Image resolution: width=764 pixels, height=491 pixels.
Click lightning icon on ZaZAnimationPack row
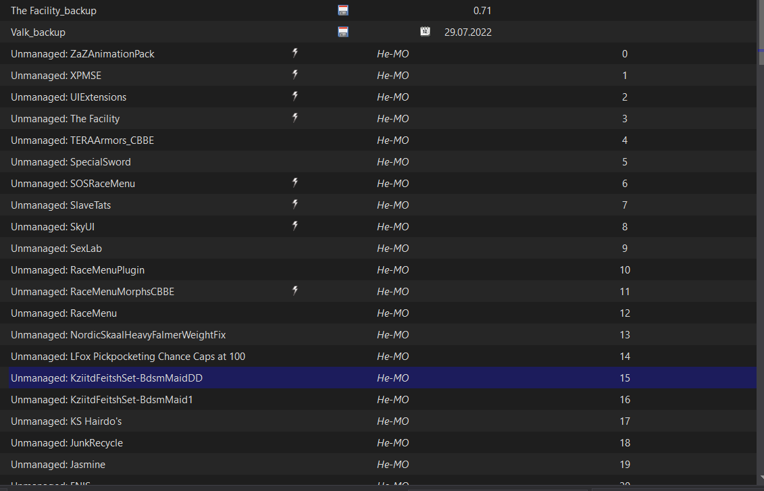click(295, 53)
